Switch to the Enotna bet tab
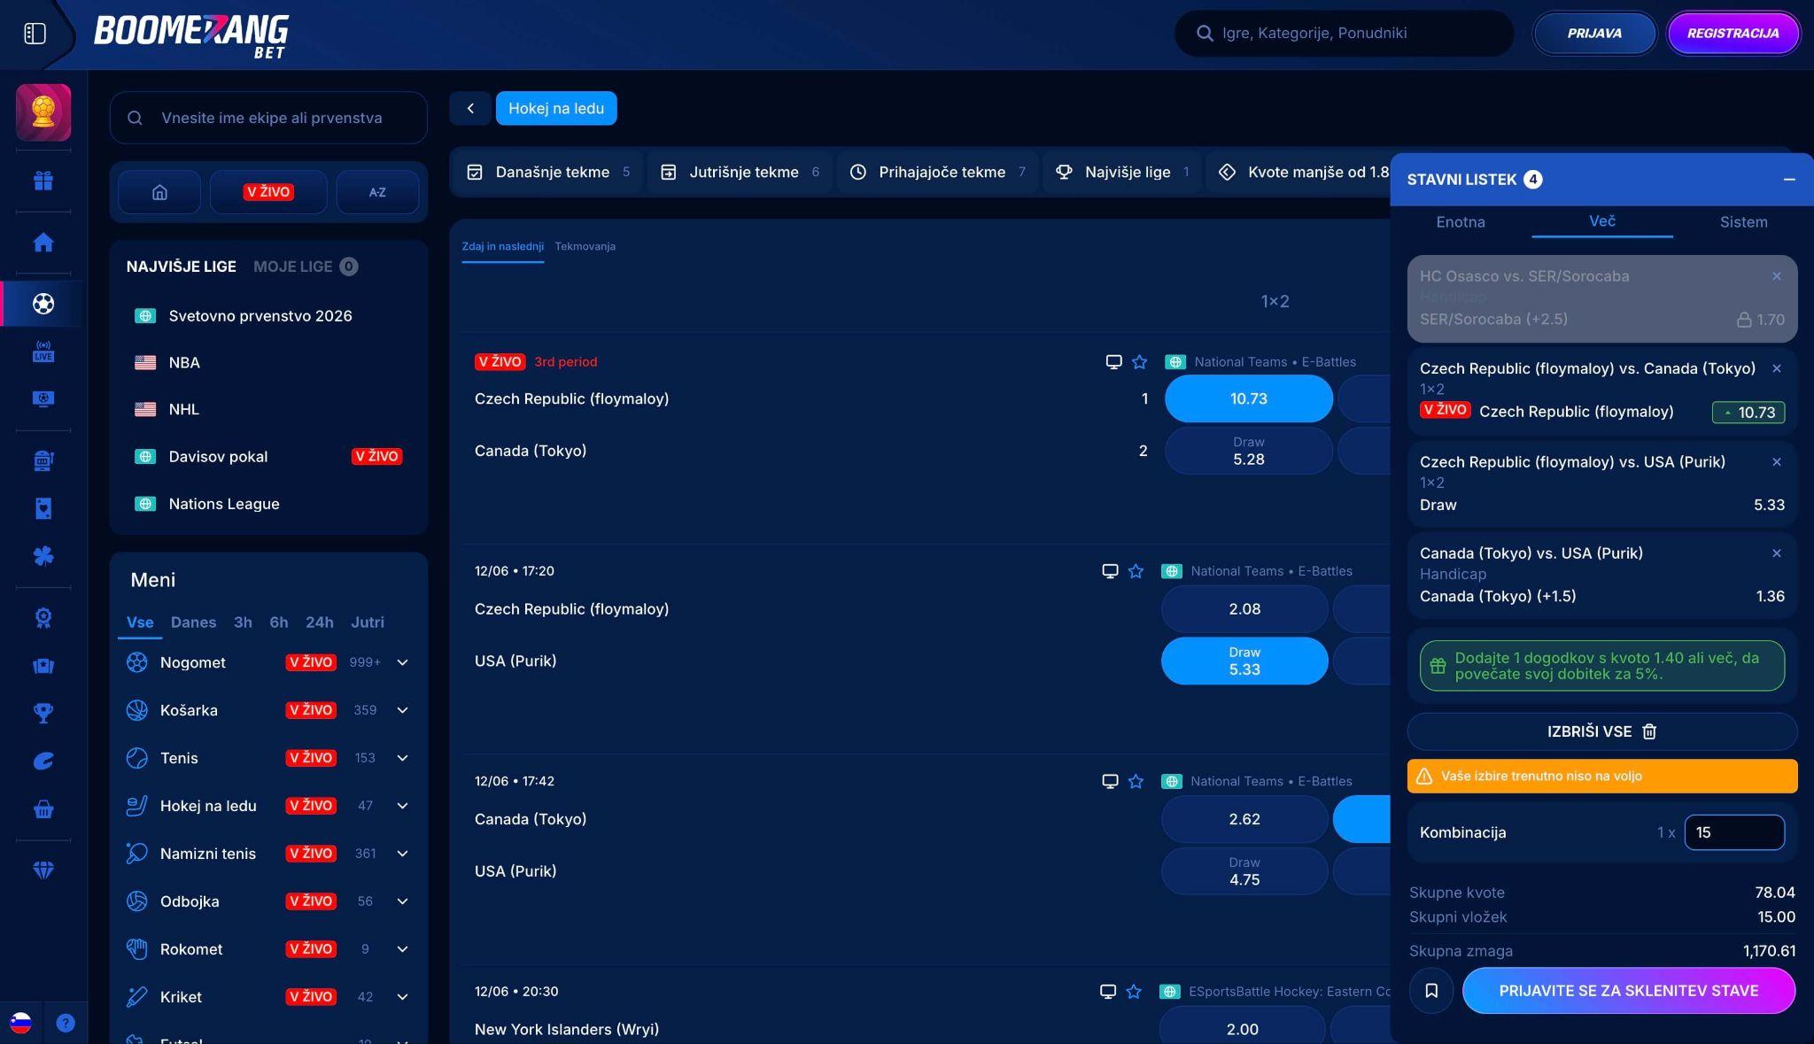Image resolution: width=1814 pixels, height=1044 pixels. [x=1461, y=222]
